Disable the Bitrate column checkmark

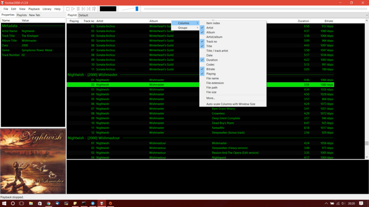pos(210,69)
